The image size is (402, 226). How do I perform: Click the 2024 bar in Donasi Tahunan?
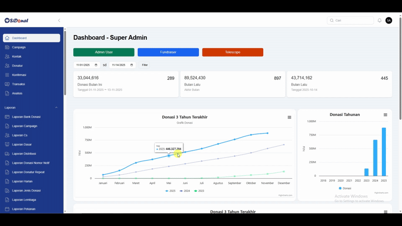click(375, 158)
